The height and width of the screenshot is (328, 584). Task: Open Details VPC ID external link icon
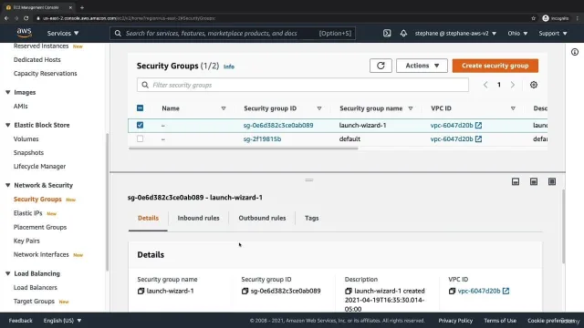pos(506,291)
